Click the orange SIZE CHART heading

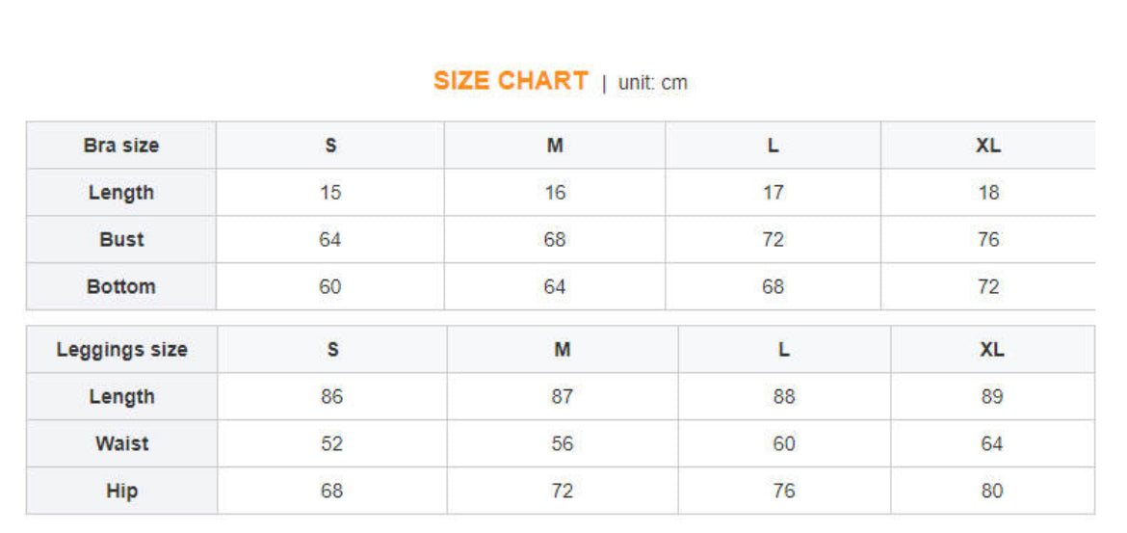(x=511, y=81)
